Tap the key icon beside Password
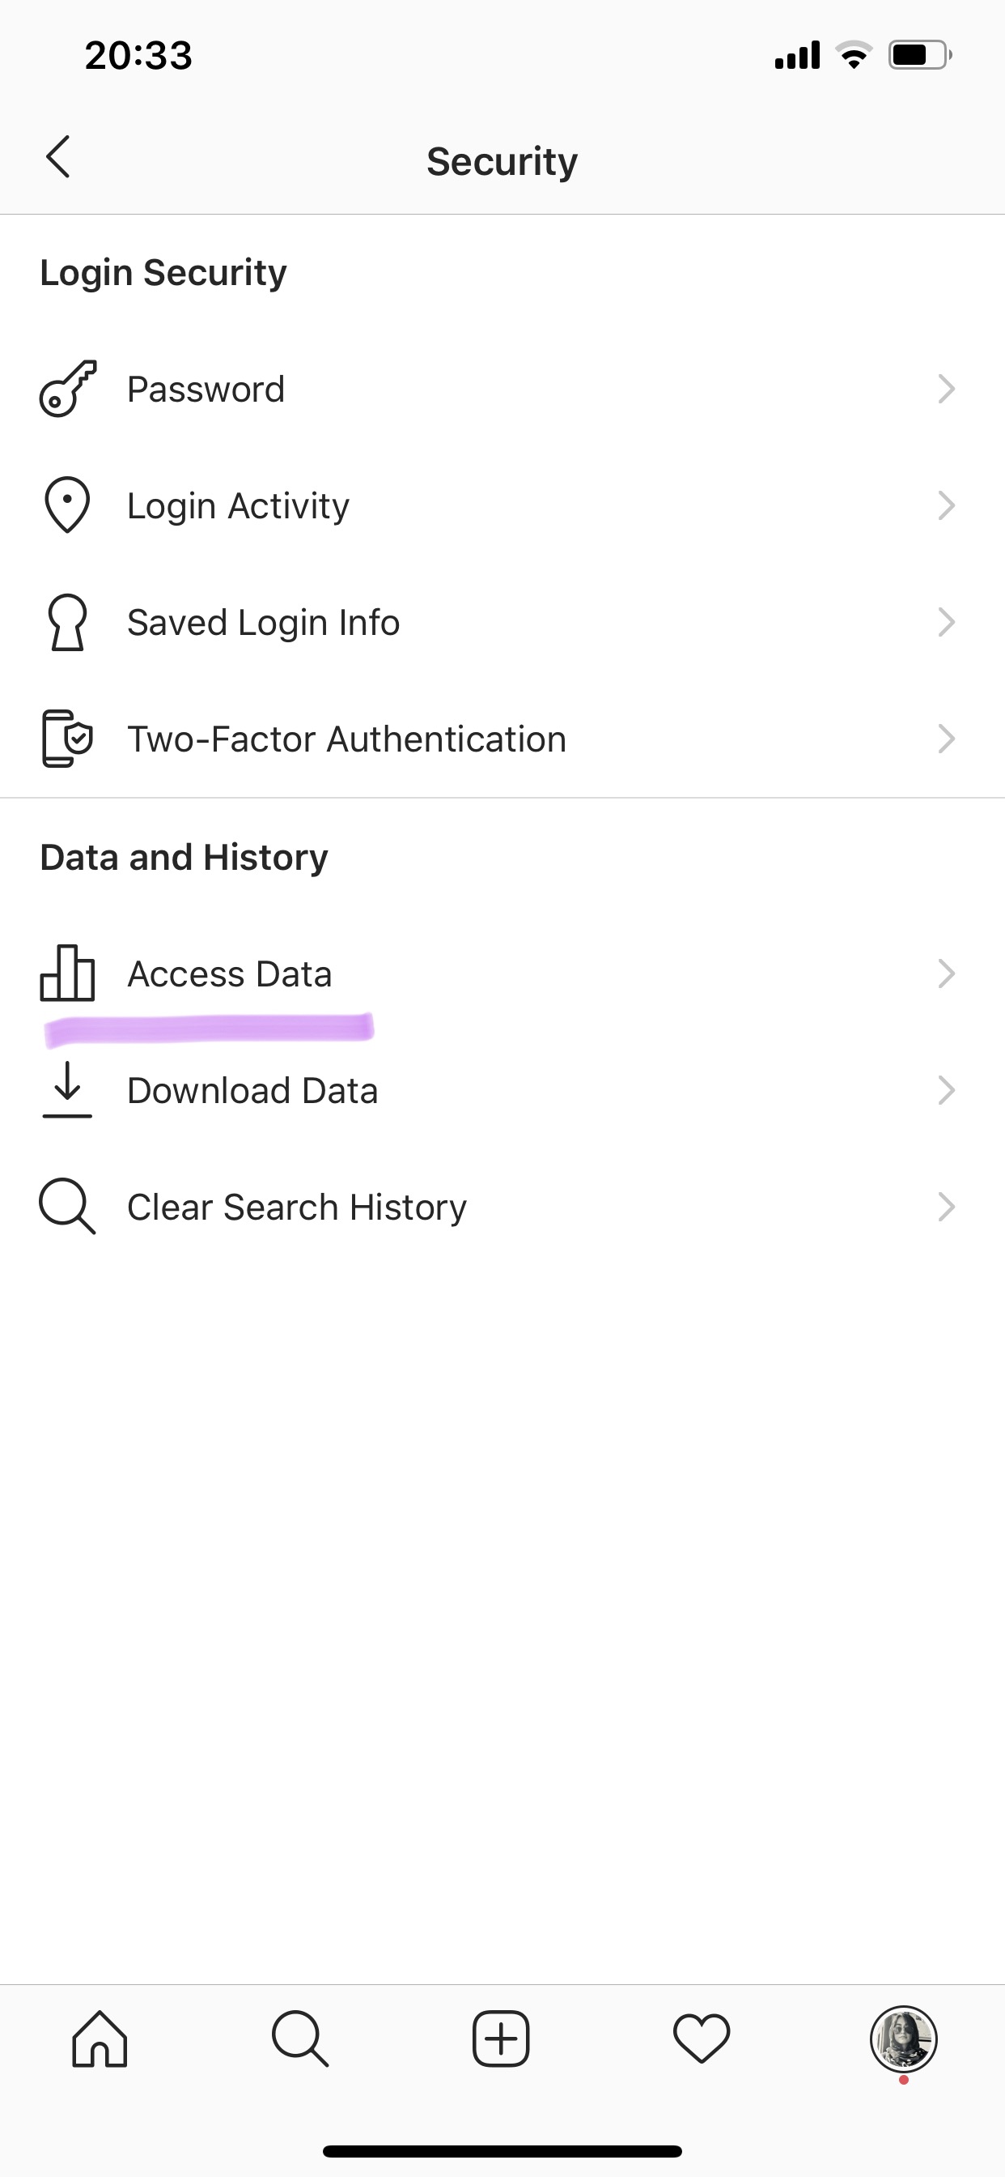 [x=67, y=389]
